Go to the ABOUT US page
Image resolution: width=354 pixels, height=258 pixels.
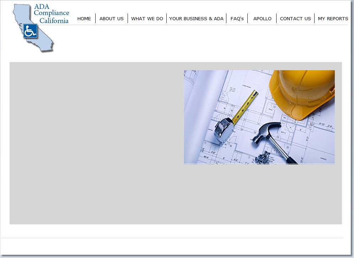pos(112,19)
